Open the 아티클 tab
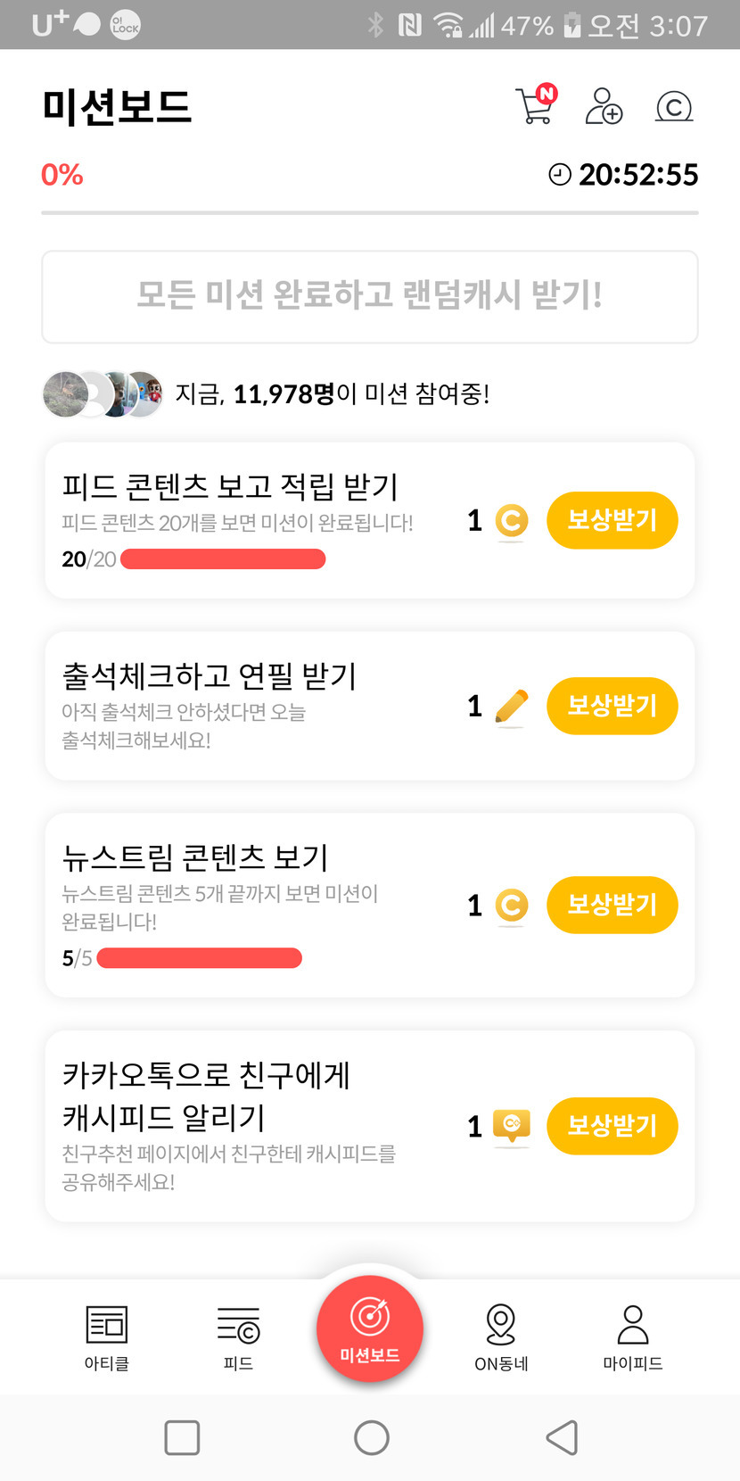The width and height of the screenshot is (740, 1481). (x=107, y=1336)
